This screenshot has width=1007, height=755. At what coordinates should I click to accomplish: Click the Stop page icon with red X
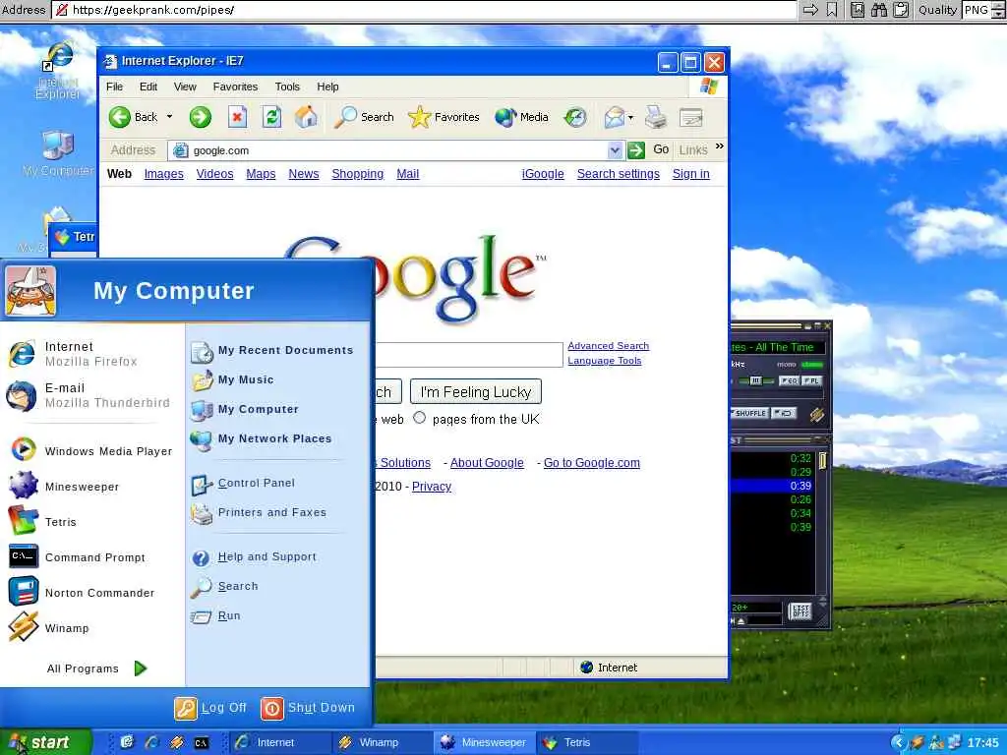[x=237, y=118]
